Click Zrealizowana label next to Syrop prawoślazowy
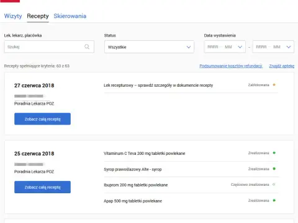Viewport: 298px width, 223px height. [259, 169]
